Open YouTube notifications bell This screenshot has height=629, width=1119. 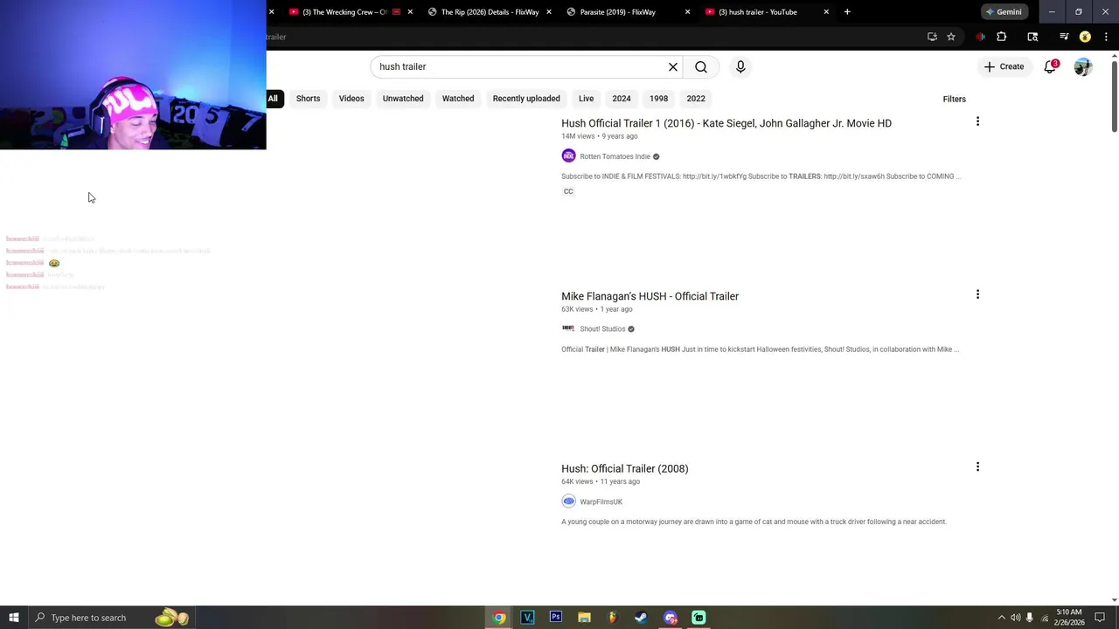click(x=1050, y=66)
